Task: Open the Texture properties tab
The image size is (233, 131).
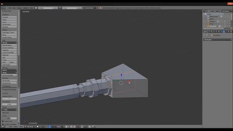Action: 231,32
